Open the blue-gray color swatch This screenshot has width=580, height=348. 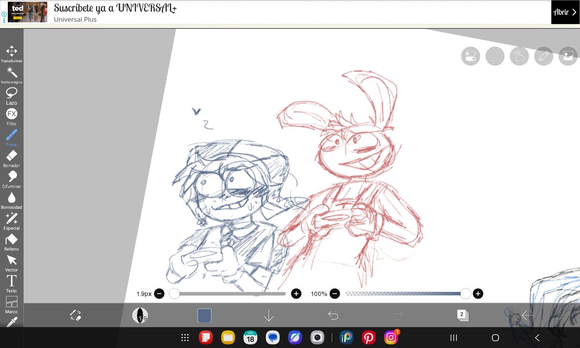(x=204, y=316)
